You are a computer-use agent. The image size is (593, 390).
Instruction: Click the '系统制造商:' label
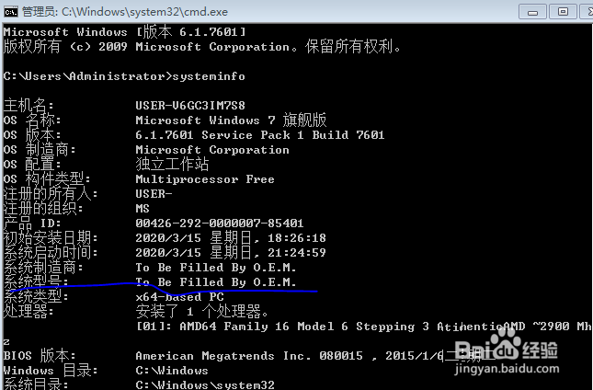pos(42,268)
